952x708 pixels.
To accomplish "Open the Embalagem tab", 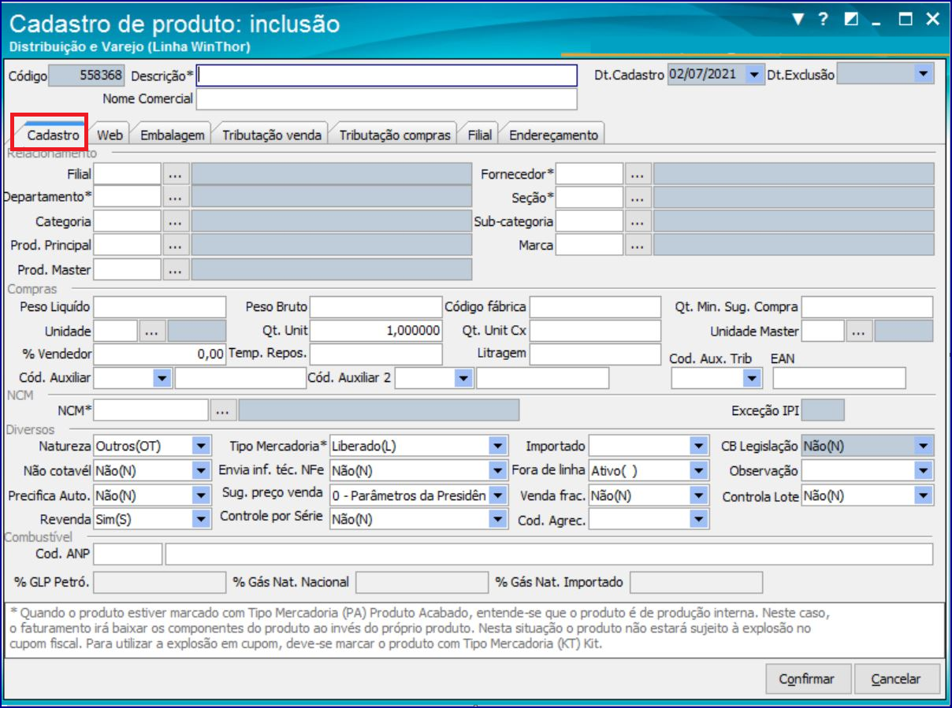I will pyautogui.click(x=172, y=135).
